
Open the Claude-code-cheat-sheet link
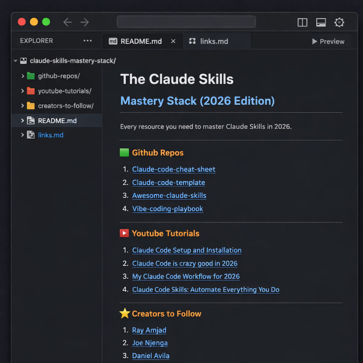[173, 169]
